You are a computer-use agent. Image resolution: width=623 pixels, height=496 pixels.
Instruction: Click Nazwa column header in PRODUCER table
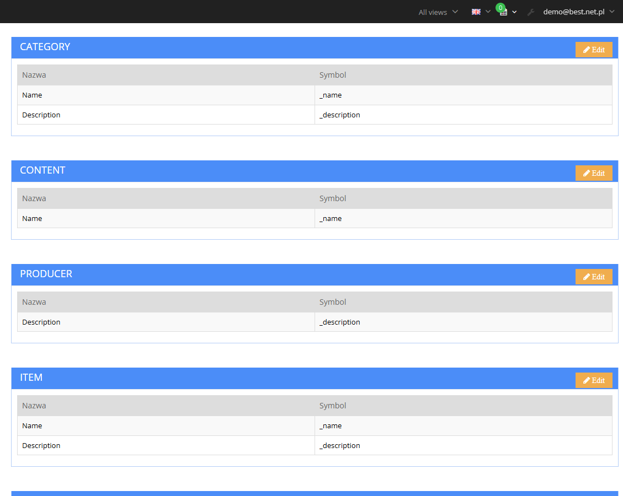click(x=166, y=302)
